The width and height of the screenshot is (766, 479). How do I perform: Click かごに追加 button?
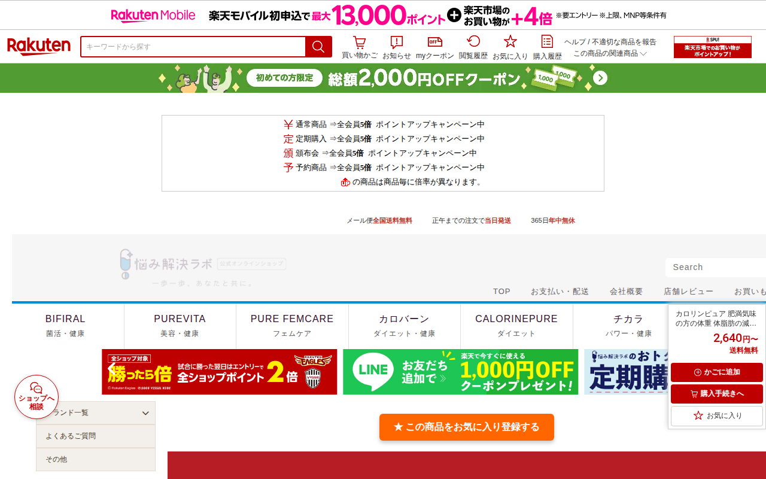click(x=717, y=372)
